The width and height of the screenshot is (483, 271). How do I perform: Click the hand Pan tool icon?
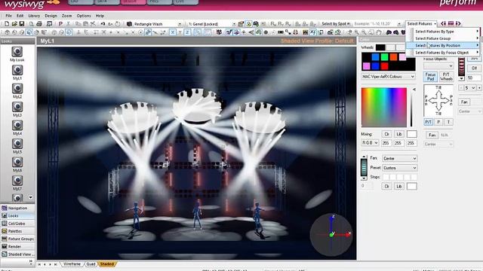pos(379,32)
